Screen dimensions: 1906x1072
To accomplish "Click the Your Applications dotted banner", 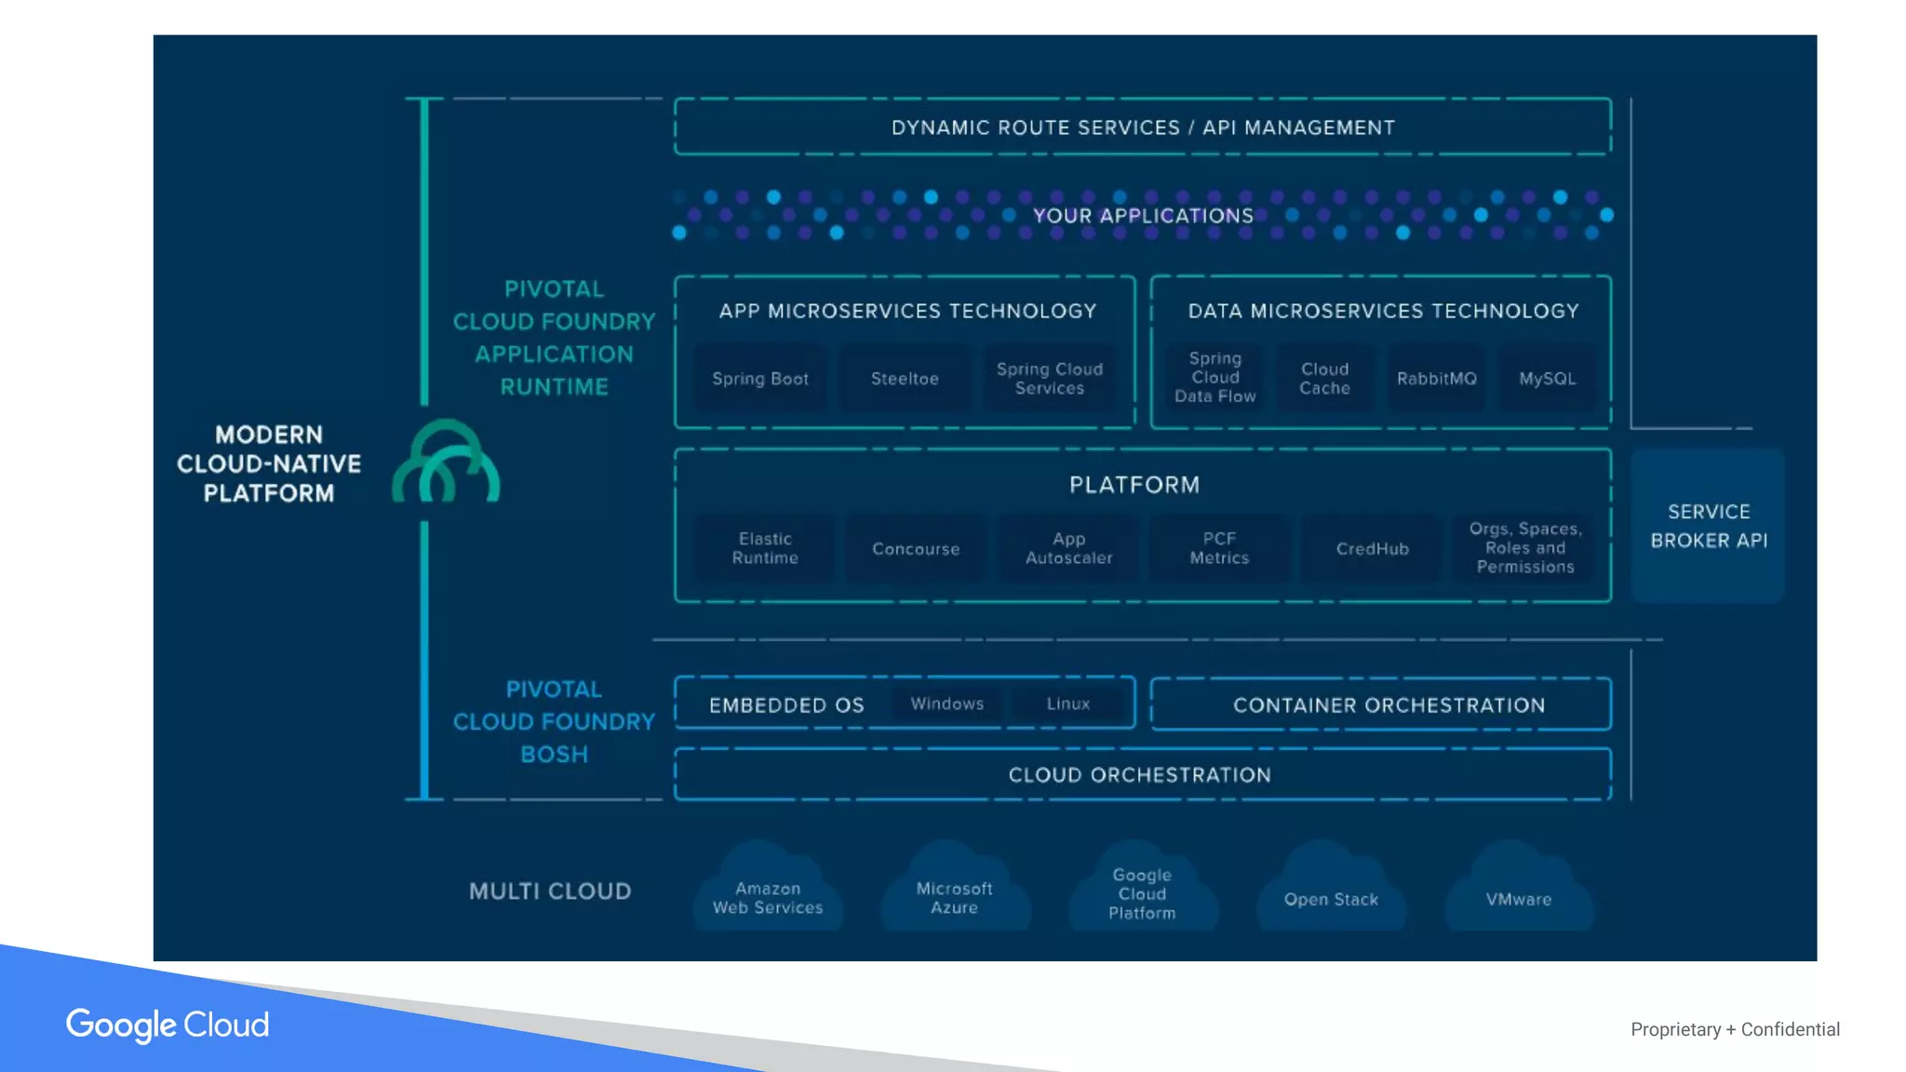I will 1143,216.
